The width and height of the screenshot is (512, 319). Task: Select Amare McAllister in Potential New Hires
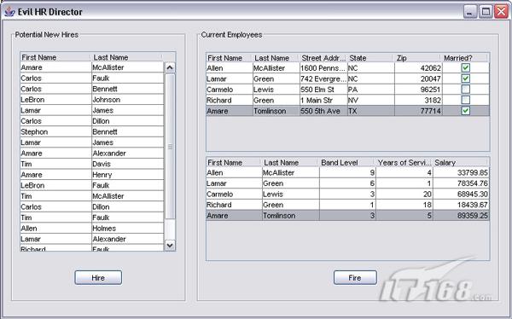click(x=92, y=67)
